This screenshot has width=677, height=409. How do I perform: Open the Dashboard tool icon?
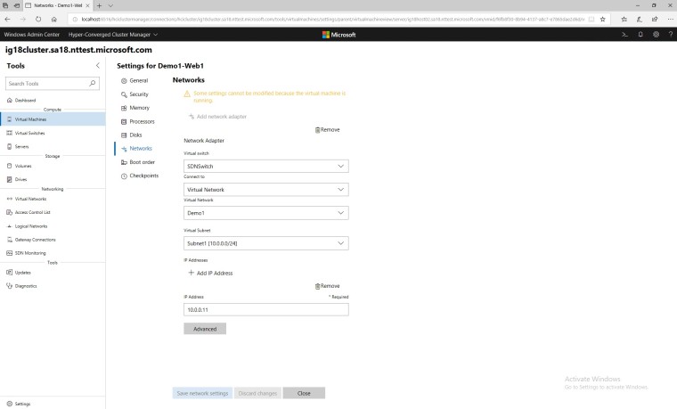click(10, 100)
